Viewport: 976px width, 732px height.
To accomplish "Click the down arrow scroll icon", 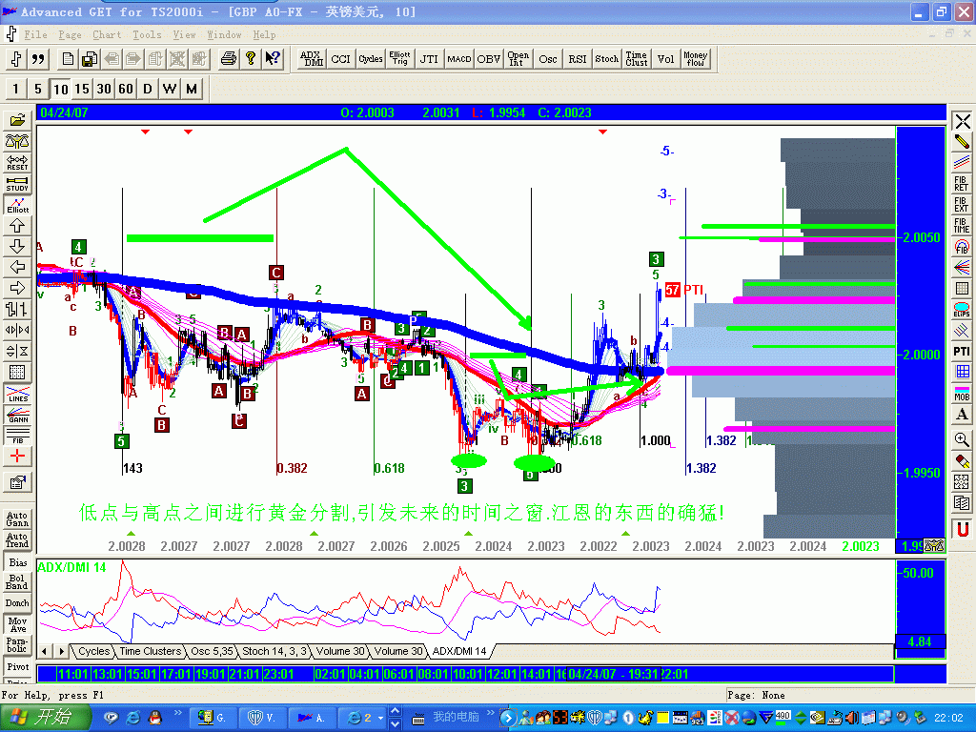I will click(17, 247).
